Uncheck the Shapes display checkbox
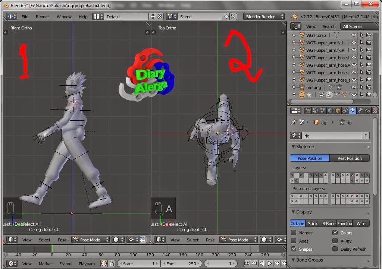The width and height of the screenshot is (382, 269). (x=294, y=249)
